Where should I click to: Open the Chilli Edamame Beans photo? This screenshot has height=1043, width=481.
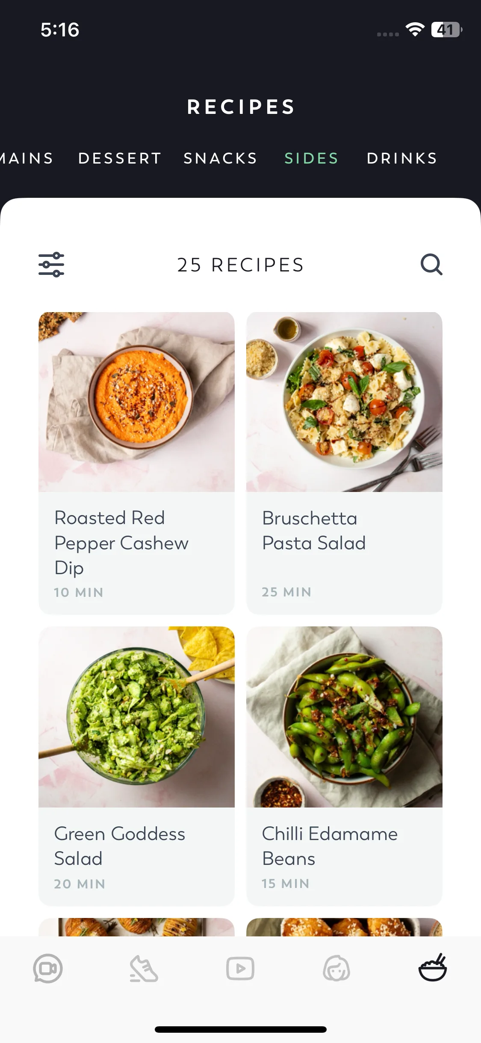[x=344, y=717]
